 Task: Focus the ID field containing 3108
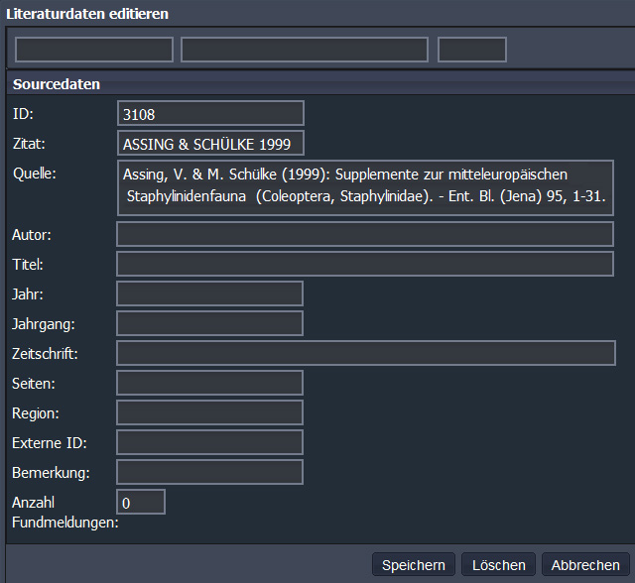pyautogui.click(x=210, y=114)
